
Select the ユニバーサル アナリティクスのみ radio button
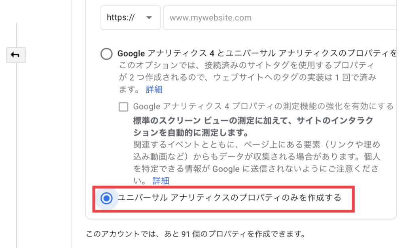106,198
